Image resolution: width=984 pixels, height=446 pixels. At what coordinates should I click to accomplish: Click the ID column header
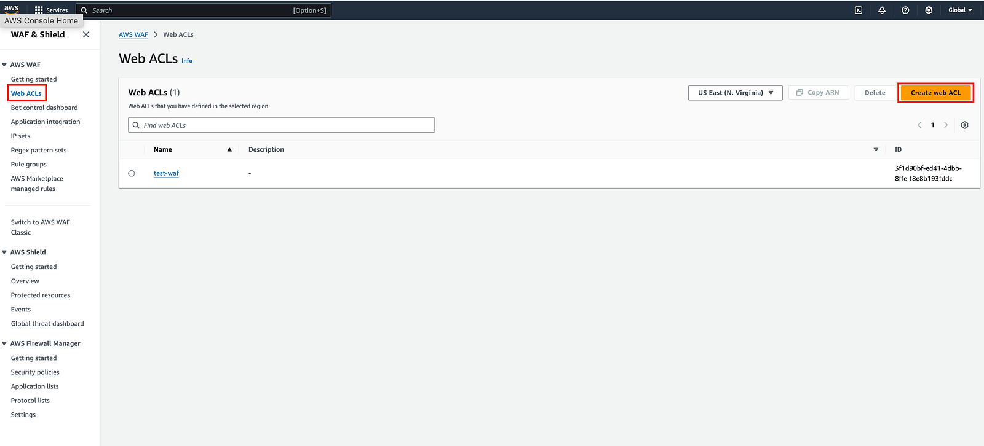[x=898, y=150]
